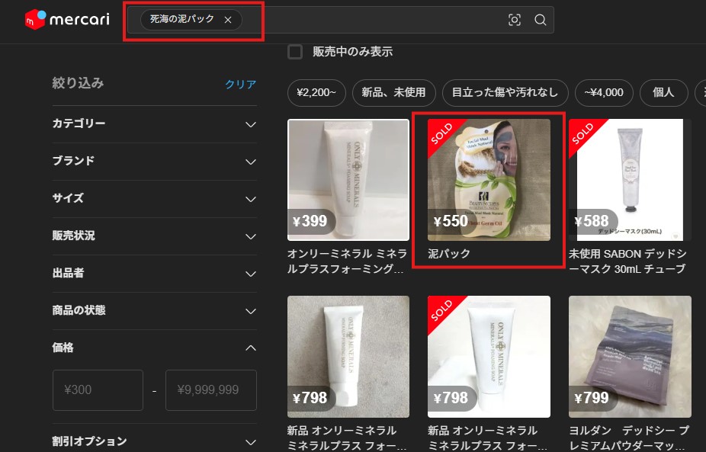Click the SOLD banner on the ¥588 SABON item
Screen dimensions: 706x452
click(x=582, y=135)
